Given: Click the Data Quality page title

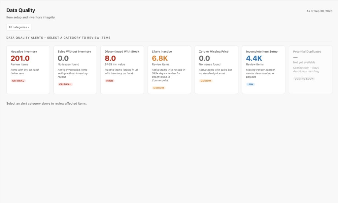Looking at the screenshot, I should (x=21, y=10).
